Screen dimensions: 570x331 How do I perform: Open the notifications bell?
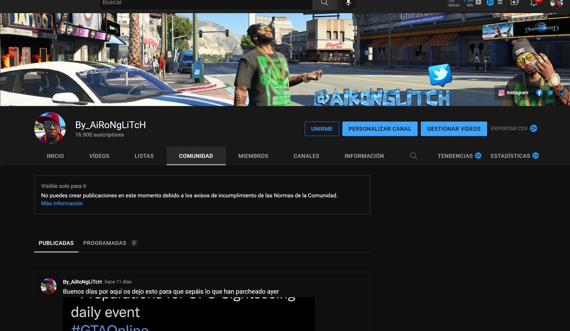(533, 2)
